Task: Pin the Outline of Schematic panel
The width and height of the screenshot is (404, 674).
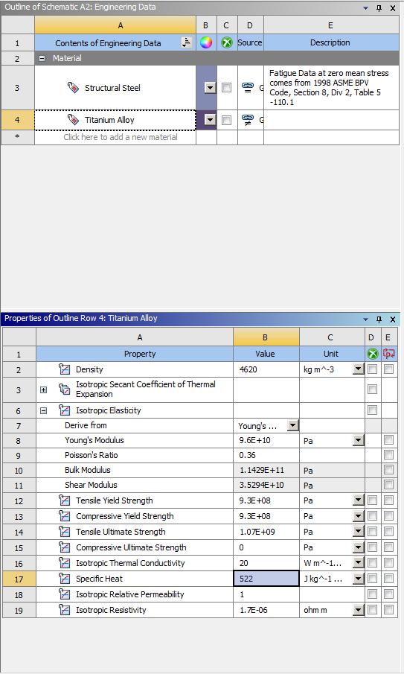Action: click(379, 7)
